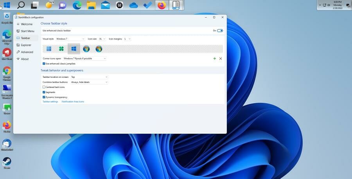Select Steam desktop shortcut
352x179 pixels.
pyautogui.click(x=7, y=163)
